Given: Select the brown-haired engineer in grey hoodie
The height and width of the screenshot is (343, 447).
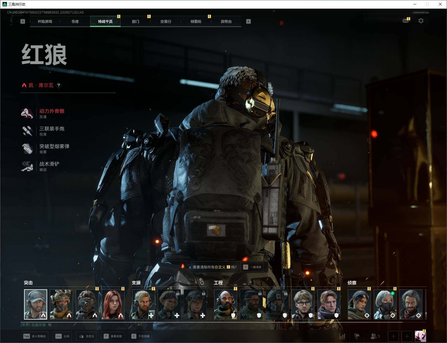Looking at the screenshot, I should tap(329, 304).
